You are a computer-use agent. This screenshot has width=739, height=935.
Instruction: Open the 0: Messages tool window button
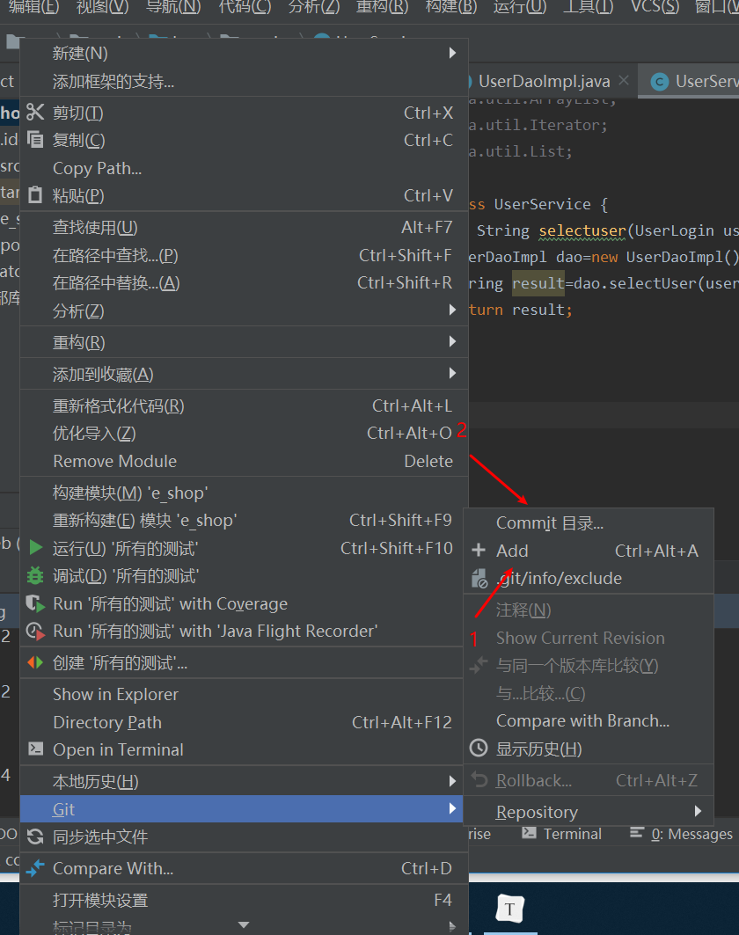[681, 834]
